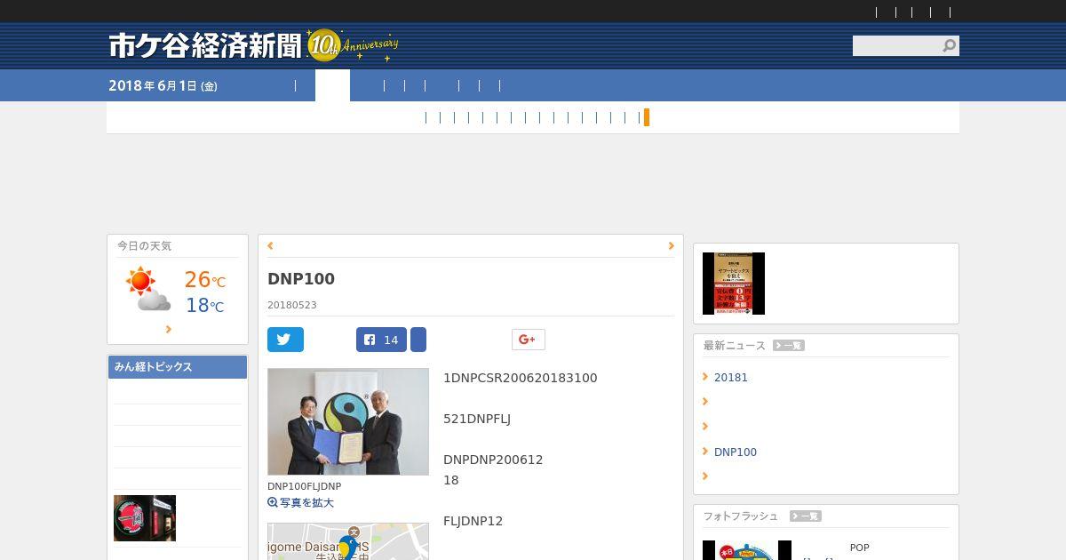Select the highlighted white navigation tab

coord(332,85)
